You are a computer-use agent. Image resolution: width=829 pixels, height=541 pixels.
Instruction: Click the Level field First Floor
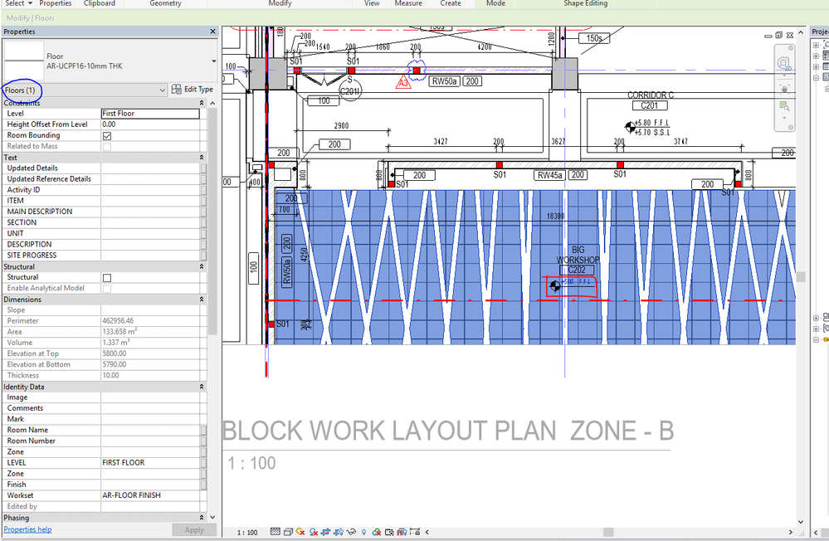pyautogui.click(x=150, y=113)
